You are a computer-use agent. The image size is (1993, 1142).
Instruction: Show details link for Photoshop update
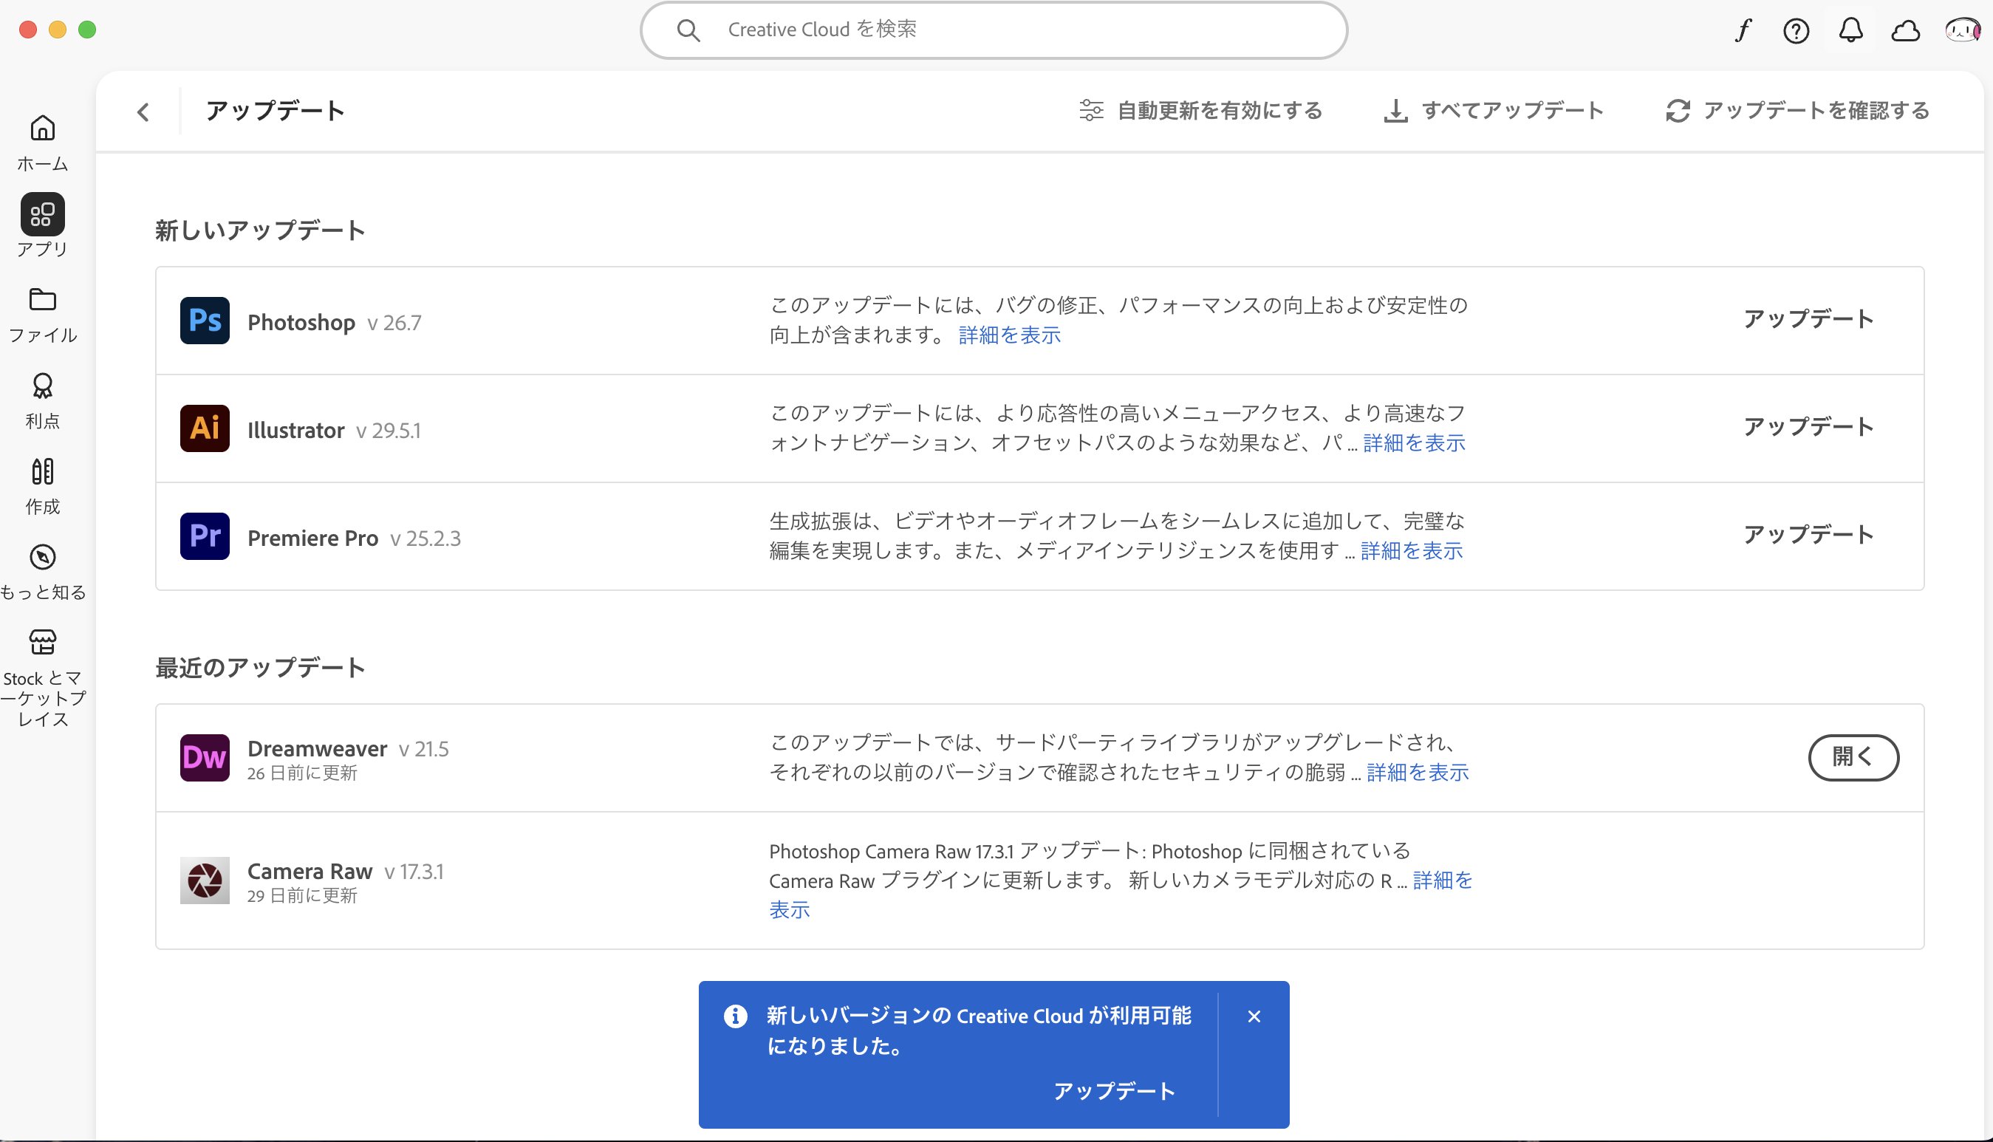(1010, 335)
